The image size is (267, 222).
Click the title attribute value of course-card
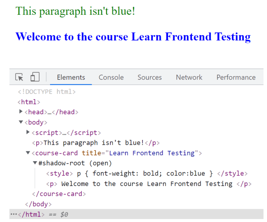[x=154, y=153]
